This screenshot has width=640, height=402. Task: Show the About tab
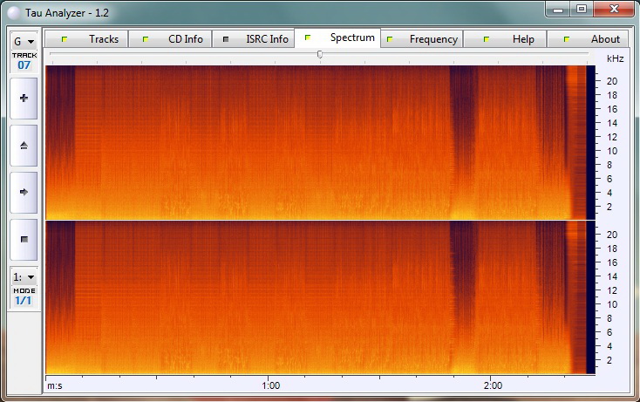594,39
